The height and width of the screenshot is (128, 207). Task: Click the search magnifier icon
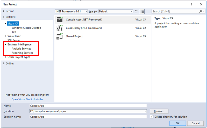[x=201, y=11]
